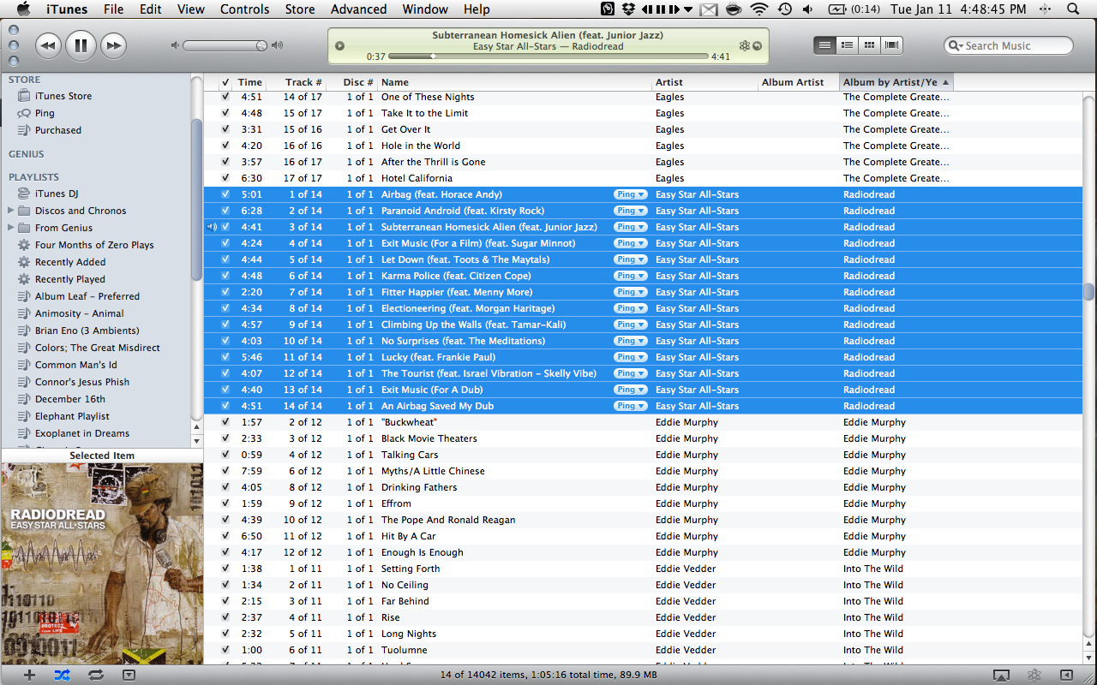Open Four Months of Zero Plays smart playlist
The width and height of the screenshot is (1097, 685).
coord(94,245)
